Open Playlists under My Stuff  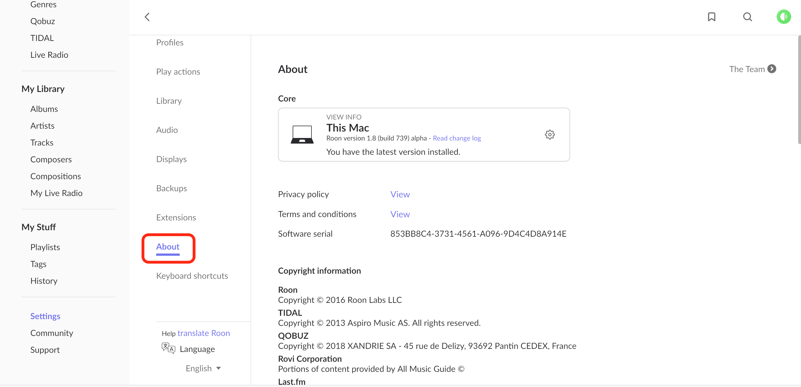(45, 247)
